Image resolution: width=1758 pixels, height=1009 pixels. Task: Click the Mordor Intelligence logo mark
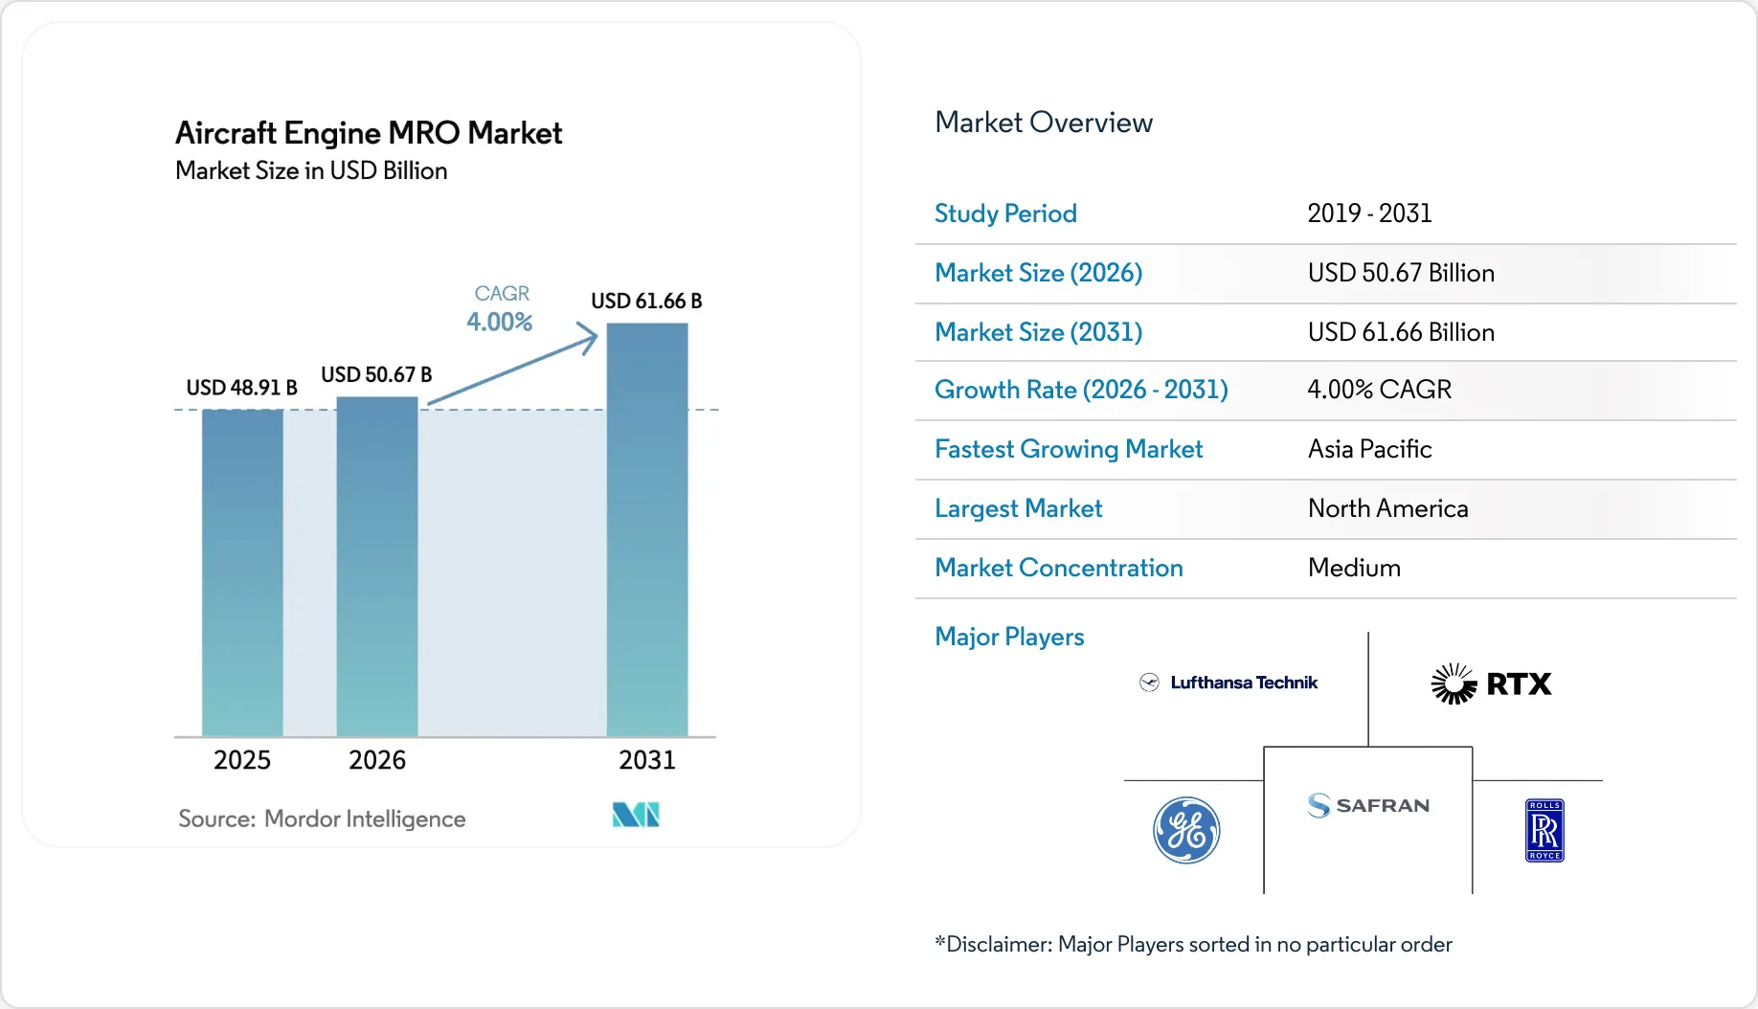pos(636,815)
